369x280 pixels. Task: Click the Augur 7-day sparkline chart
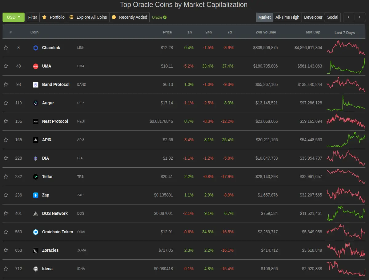click(x=346, y=103)
